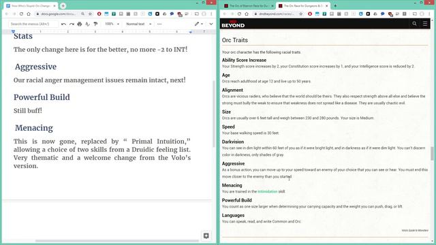Open the editing mode pencil dropdown
Image resolution: width=436 pixels, height=245 pixels.
(198, 24)
